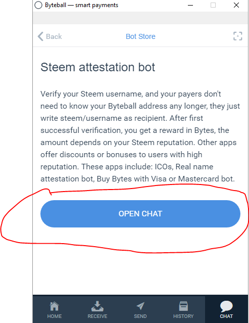
Task: Open the QR code scanner icon
Action: [x=238, y=36]
